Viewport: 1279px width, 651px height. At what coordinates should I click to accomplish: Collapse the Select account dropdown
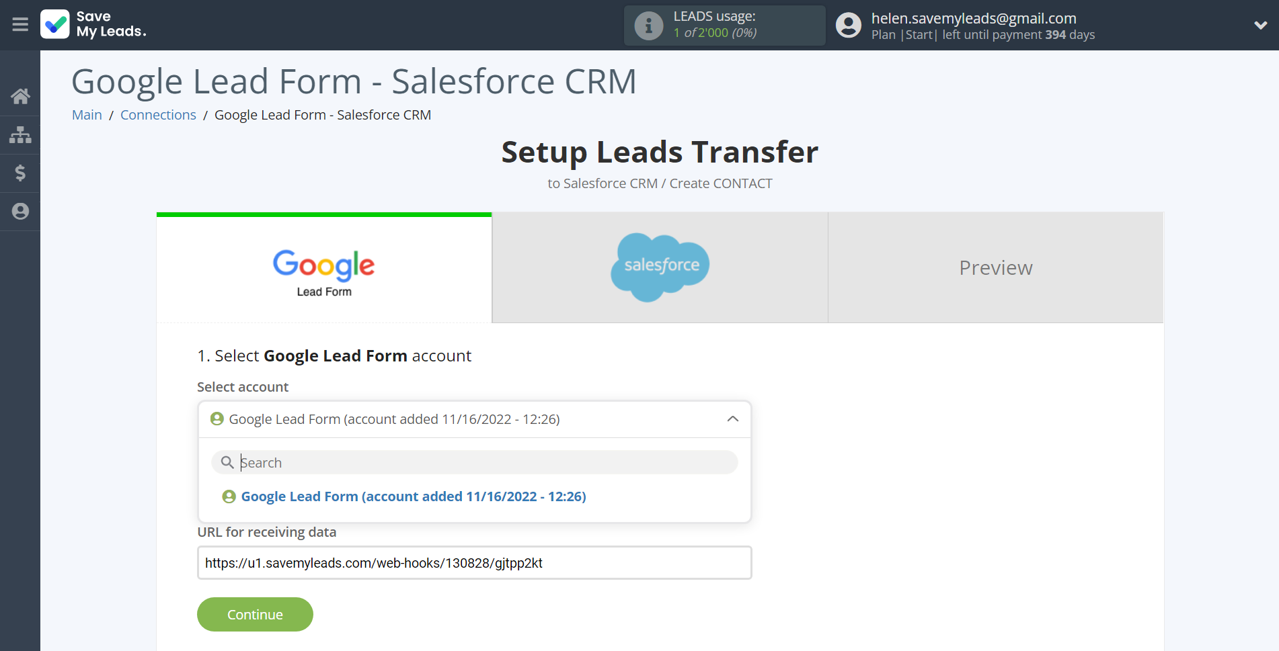click(475, 419)
